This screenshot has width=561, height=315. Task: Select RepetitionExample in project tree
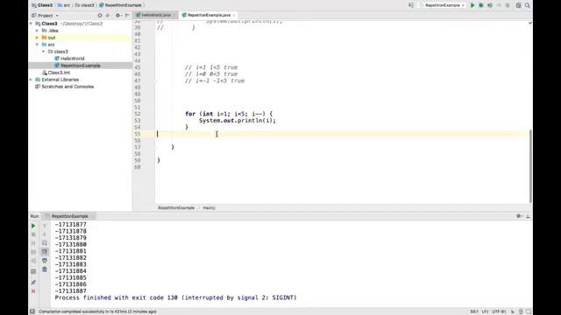(x=80, y=66)
